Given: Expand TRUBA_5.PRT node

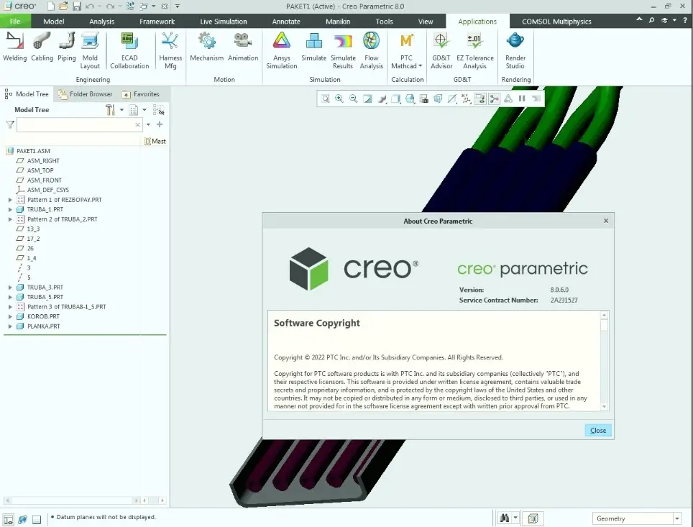Looking at the screenshot, I should 10,297.
